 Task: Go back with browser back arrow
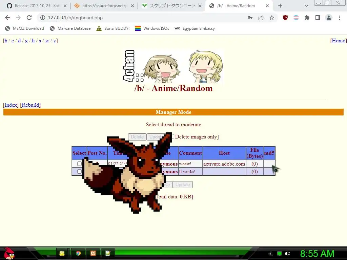7,18
